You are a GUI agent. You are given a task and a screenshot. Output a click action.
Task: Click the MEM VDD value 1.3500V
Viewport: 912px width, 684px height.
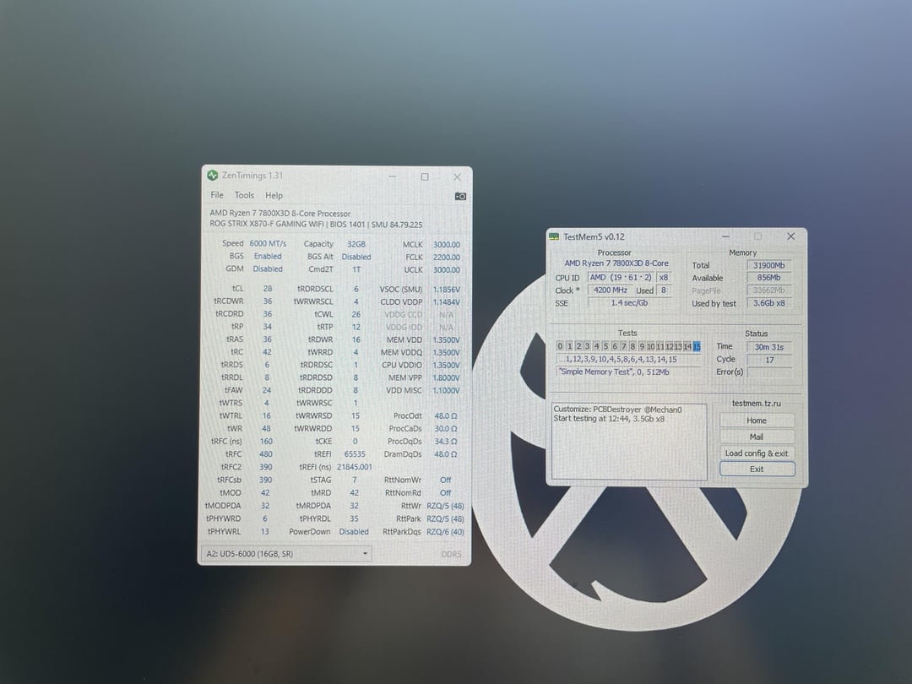point(446,339)
